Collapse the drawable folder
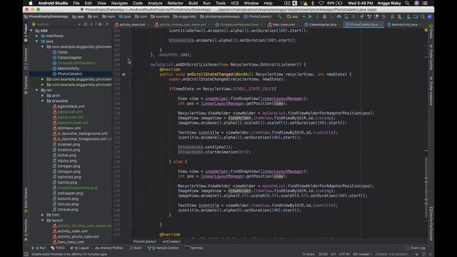This screenshot has height=257, width=457. (42, 101)
